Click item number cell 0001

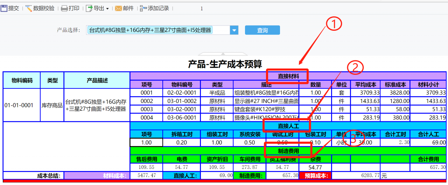pos(147,93)
